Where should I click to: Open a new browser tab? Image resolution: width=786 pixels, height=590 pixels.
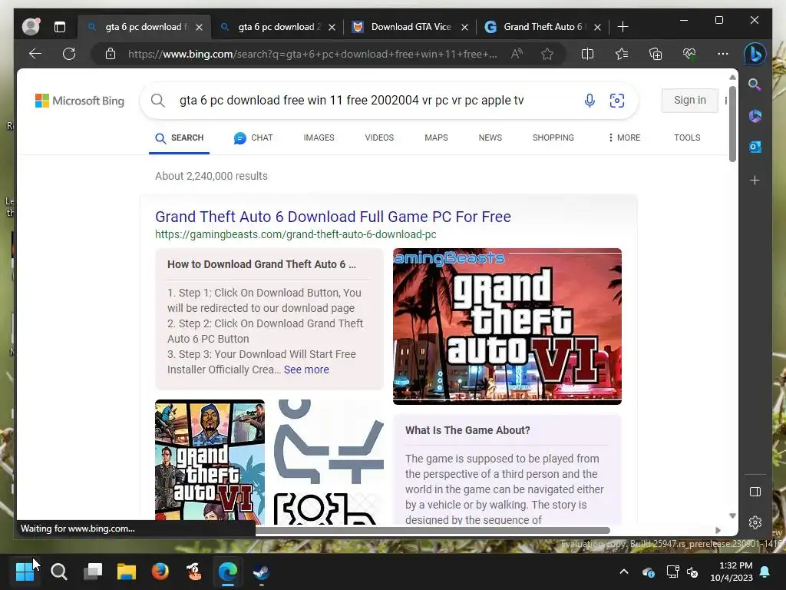(x=623, y=27)
